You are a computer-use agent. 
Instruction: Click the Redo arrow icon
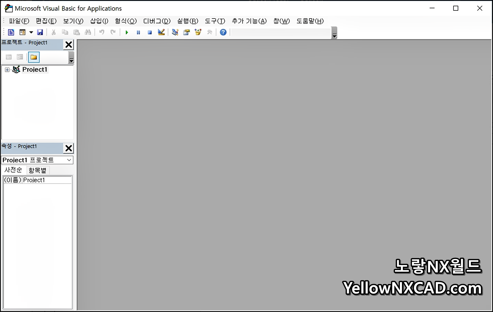pos(113,32)
